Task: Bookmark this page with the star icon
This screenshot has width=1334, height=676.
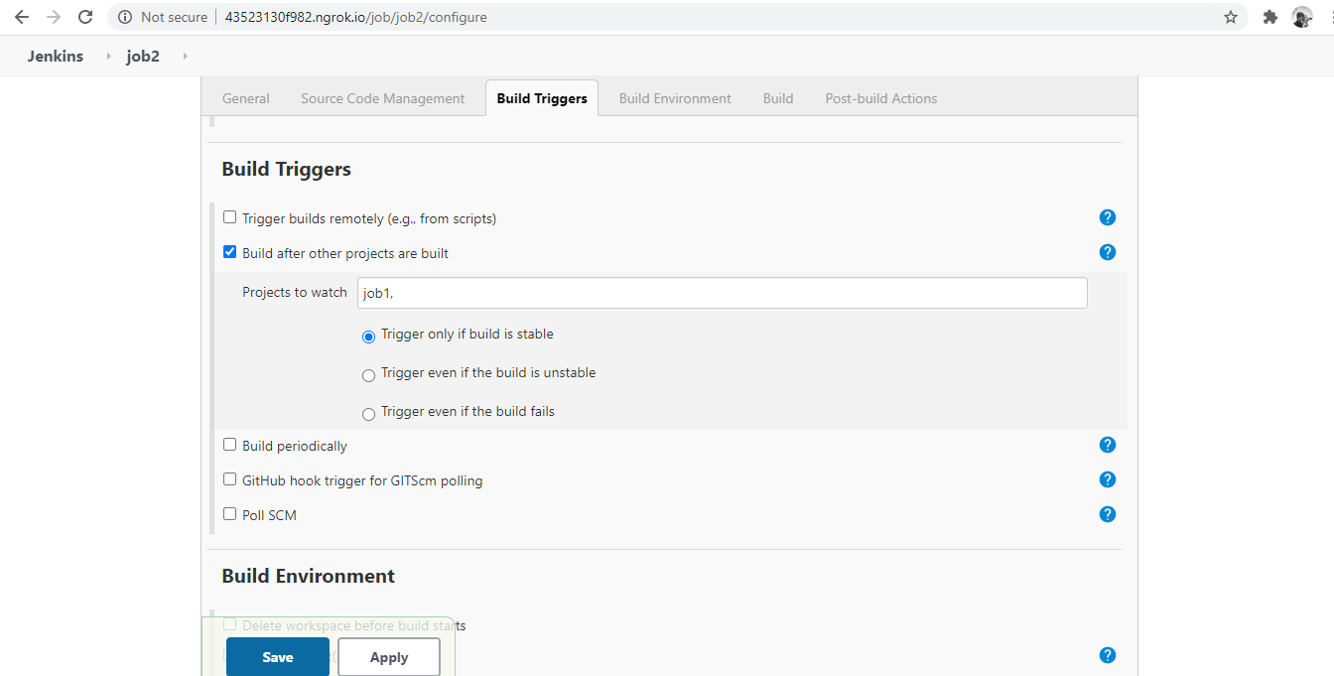Action: coord(1230,16)
